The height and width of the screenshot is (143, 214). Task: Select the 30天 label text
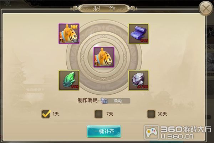[x=162, y=114]
